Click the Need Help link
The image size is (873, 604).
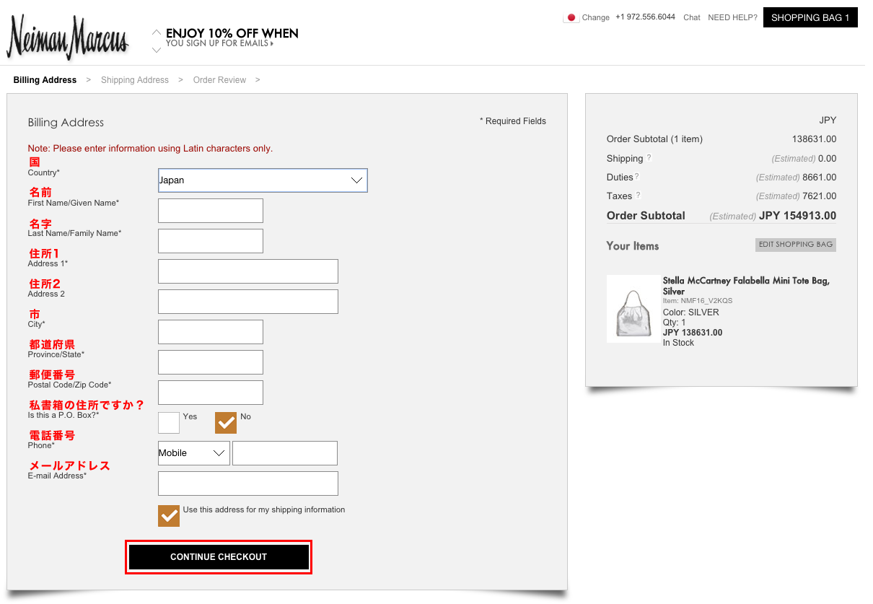click(x=732, y=17)
